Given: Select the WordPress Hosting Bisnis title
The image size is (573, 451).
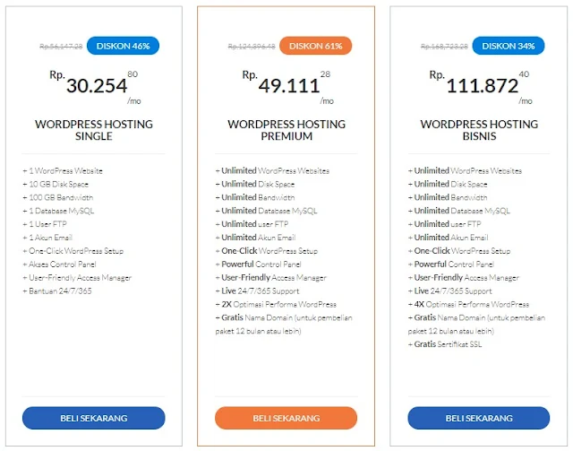Looking at the screenshot, I should tap(479, 130).
